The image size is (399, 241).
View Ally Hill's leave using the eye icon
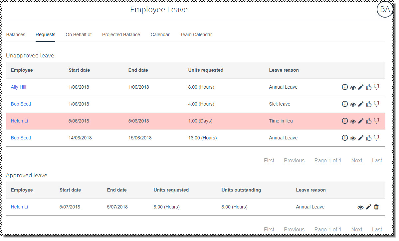tap(353, 87)
